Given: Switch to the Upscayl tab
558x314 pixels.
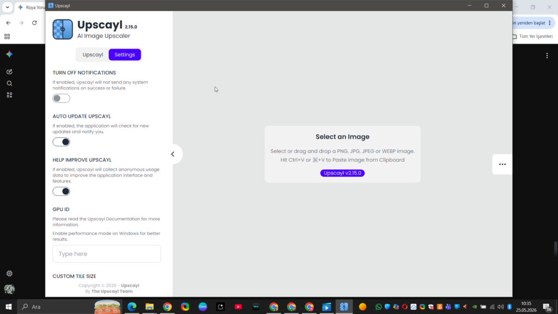Looking at the screenshot, I should [93, 55].
